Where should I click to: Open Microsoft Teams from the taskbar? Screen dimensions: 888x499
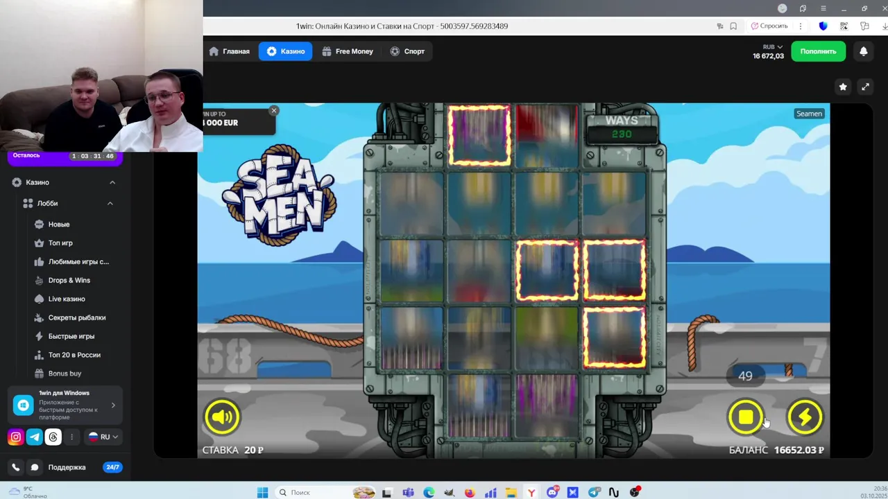(x=408, y=493)
